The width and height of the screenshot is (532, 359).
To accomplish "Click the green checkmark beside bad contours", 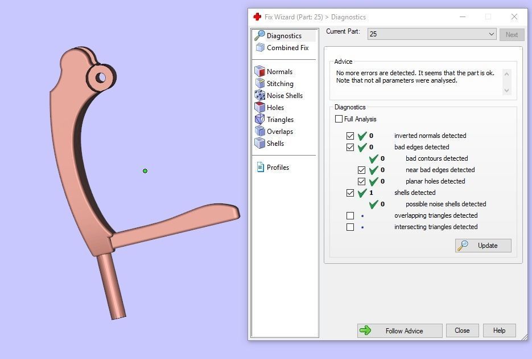I will click(374, 158).
